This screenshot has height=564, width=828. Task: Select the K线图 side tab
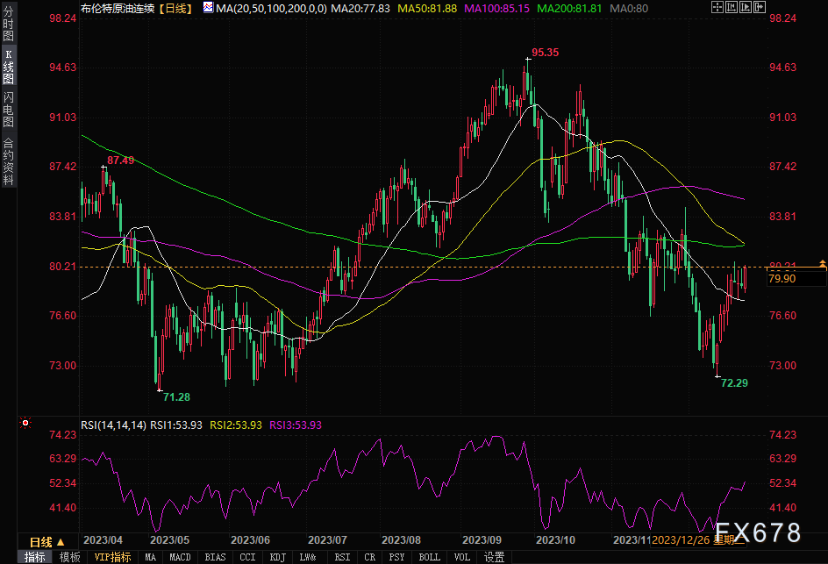pyautogui.click(x=8, y=67)
